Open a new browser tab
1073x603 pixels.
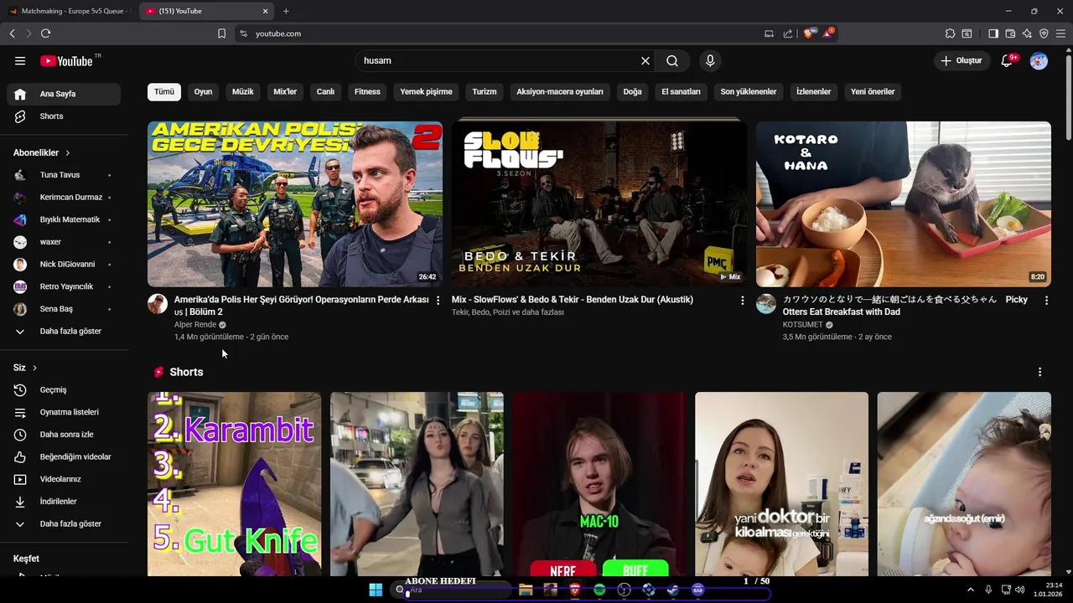pyautogui.click(x=286, y=11)
